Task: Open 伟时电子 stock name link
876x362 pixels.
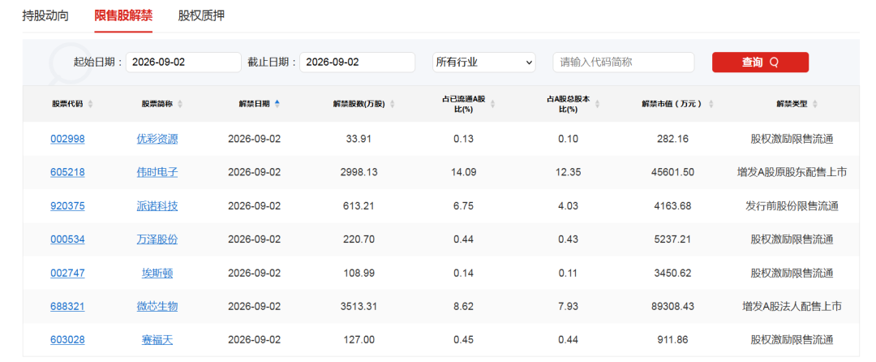Action: [x=157, y=173]
